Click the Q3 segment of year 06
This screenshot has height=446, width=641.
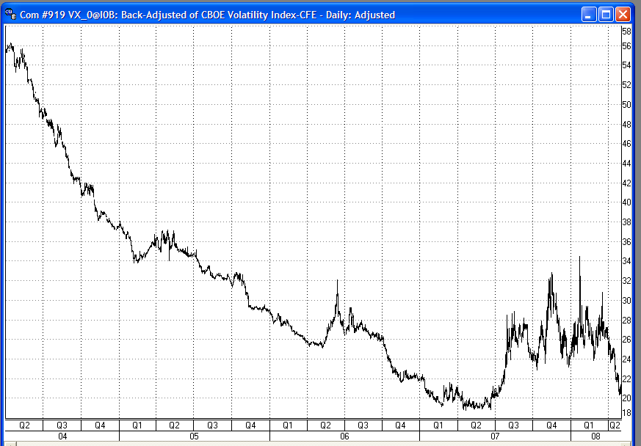pos(362,425)
